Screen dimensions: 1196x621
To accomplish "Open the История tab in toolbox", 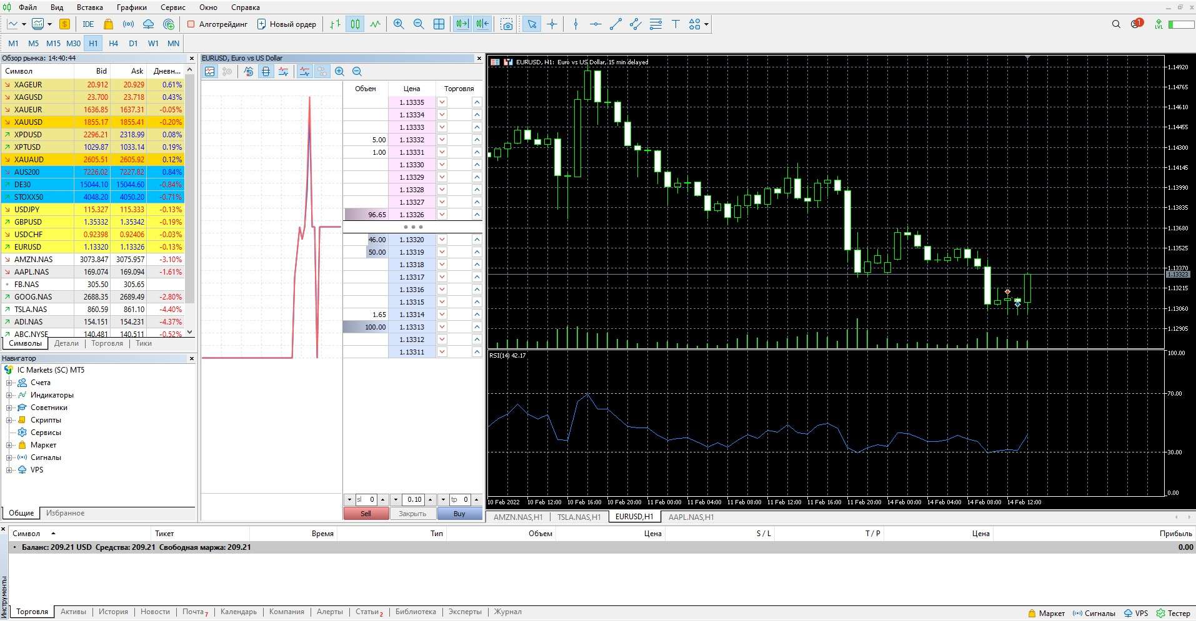I will click(113, 612).
